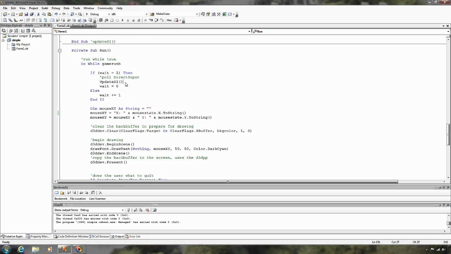Viewport: 451px width, 254px height.
Task: Switch to the Error List tab
Action: pos(133,236)
